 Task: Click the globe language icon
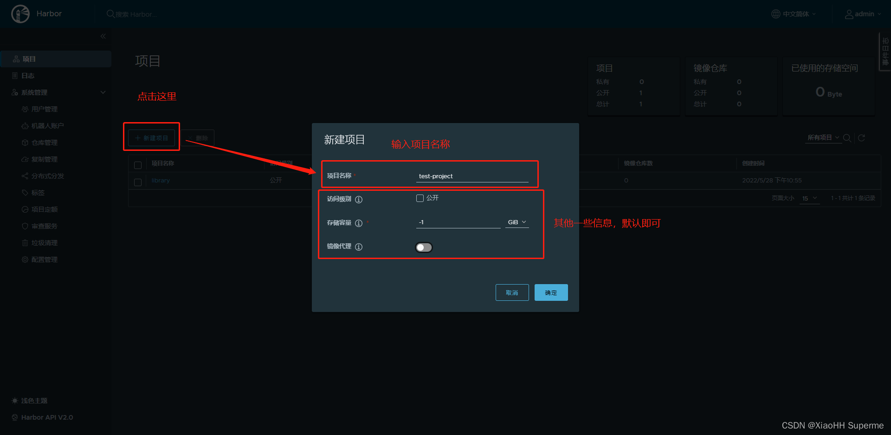775,14
